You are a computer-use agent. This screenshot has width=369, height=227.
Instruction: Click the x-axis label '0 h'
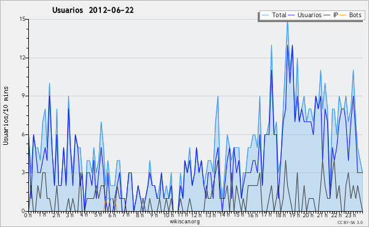(x=28, y=215)
